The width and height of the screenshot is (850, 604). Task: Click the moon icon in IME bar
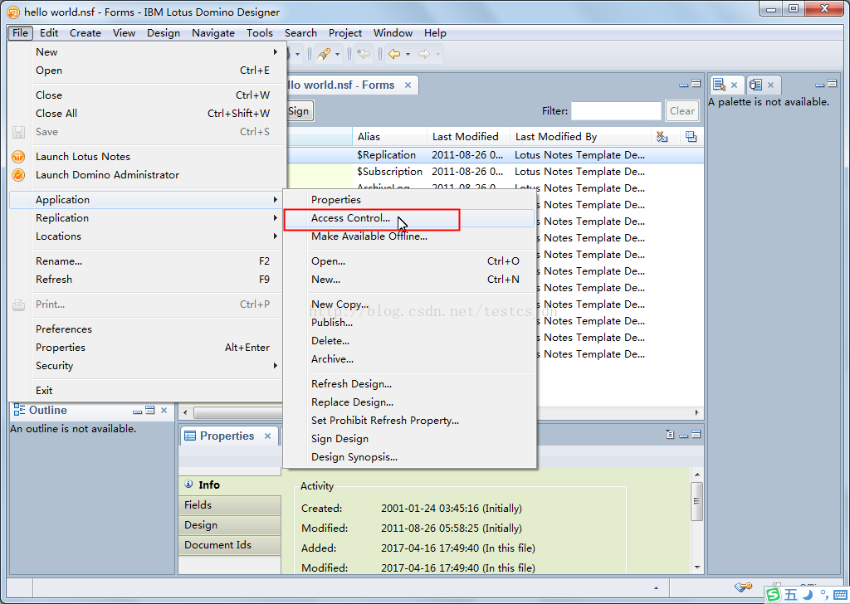808,595
